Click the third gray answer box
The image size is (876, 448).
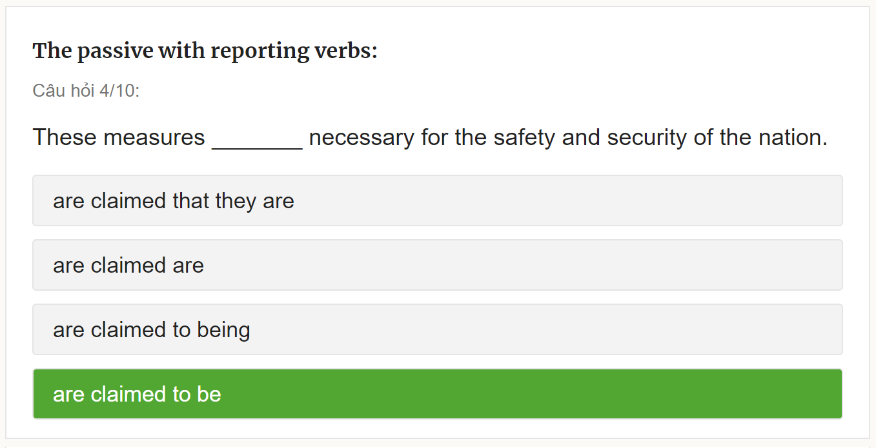[x=437, y=329]
